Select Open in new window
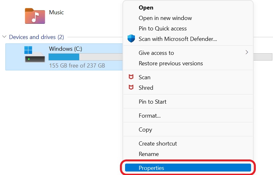 [165, 18]
